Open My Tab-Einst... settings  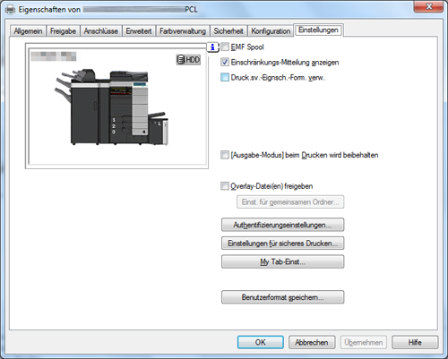click(282, 261)
